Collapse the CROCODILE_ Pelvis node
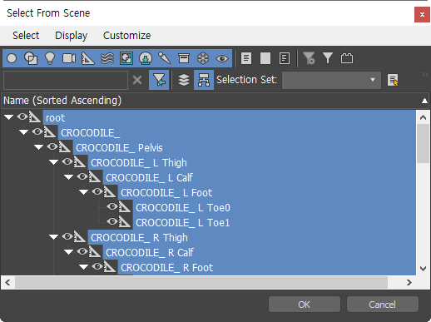The height and width of the screenshot is (322, 431). pyautogui.click(x=39, y=147)
